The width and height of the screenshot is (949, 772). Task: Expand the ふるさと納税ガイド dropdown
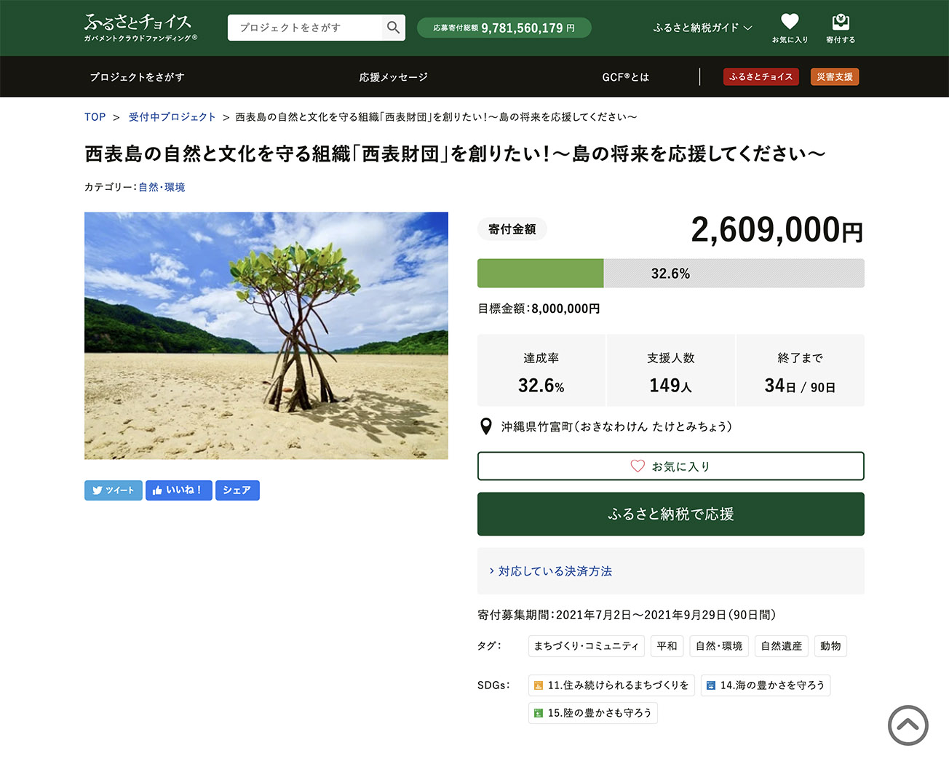[702, 28]
